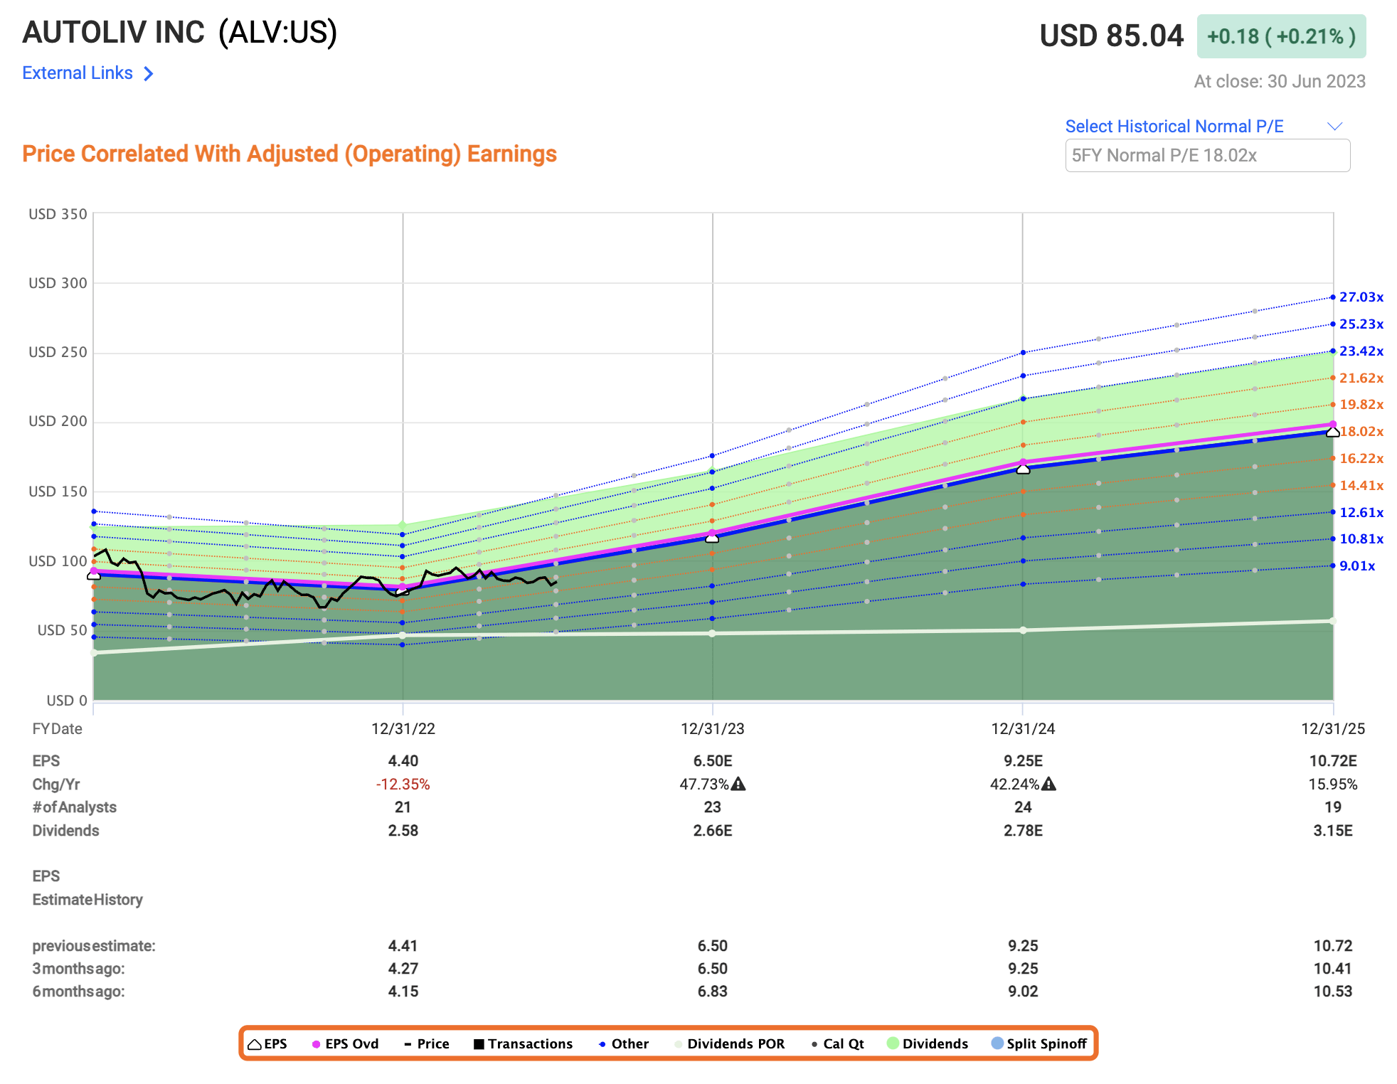Screen dimensions: 1397x1084
Task: Click the 12/31/22 fiscal year date
Action: pyautogui.click(x=403, y=729)
